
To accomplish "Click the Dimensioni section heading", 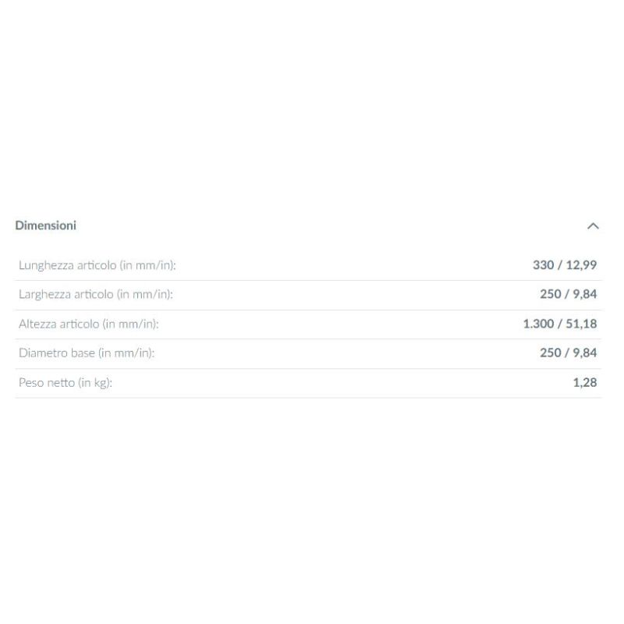I will point(46,225).
